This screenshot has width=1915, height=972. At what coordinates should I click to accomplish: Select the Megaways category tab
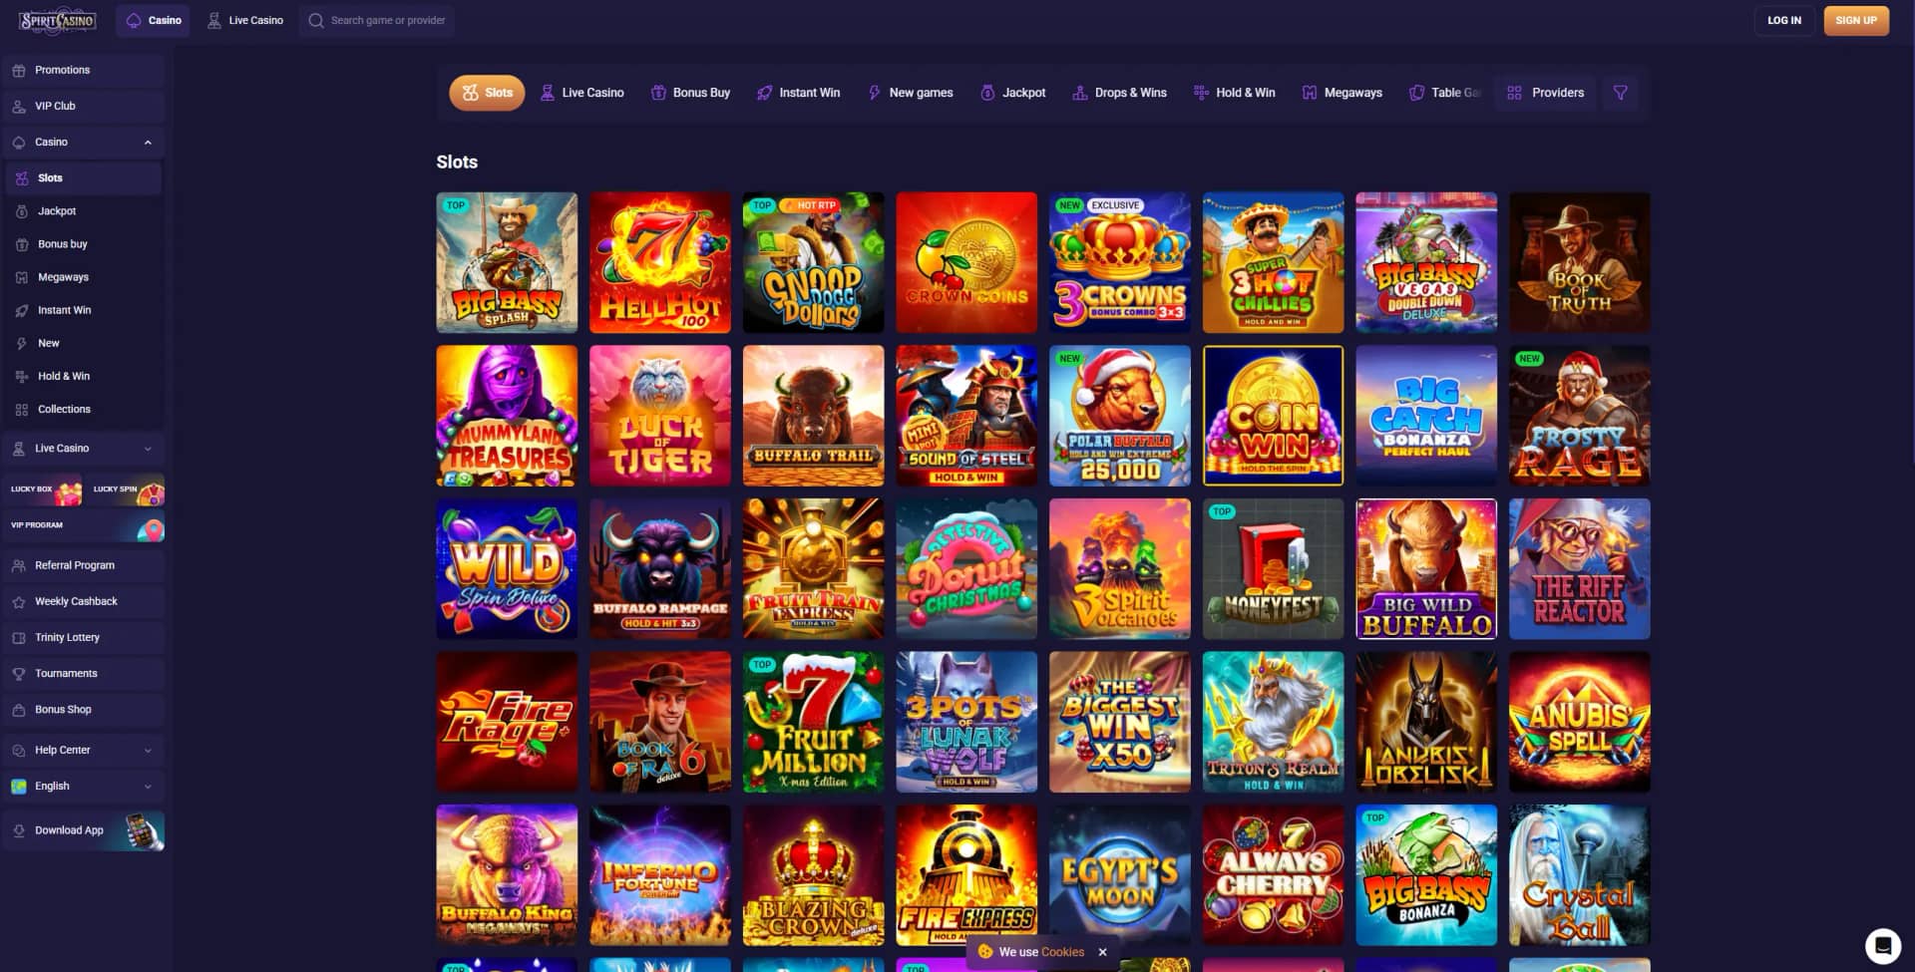point(1341,93)
